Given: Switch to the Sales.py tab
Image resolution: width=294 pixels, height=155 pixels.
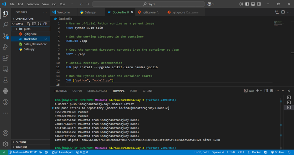Looking at the screenshot, I should coord(91,12).
